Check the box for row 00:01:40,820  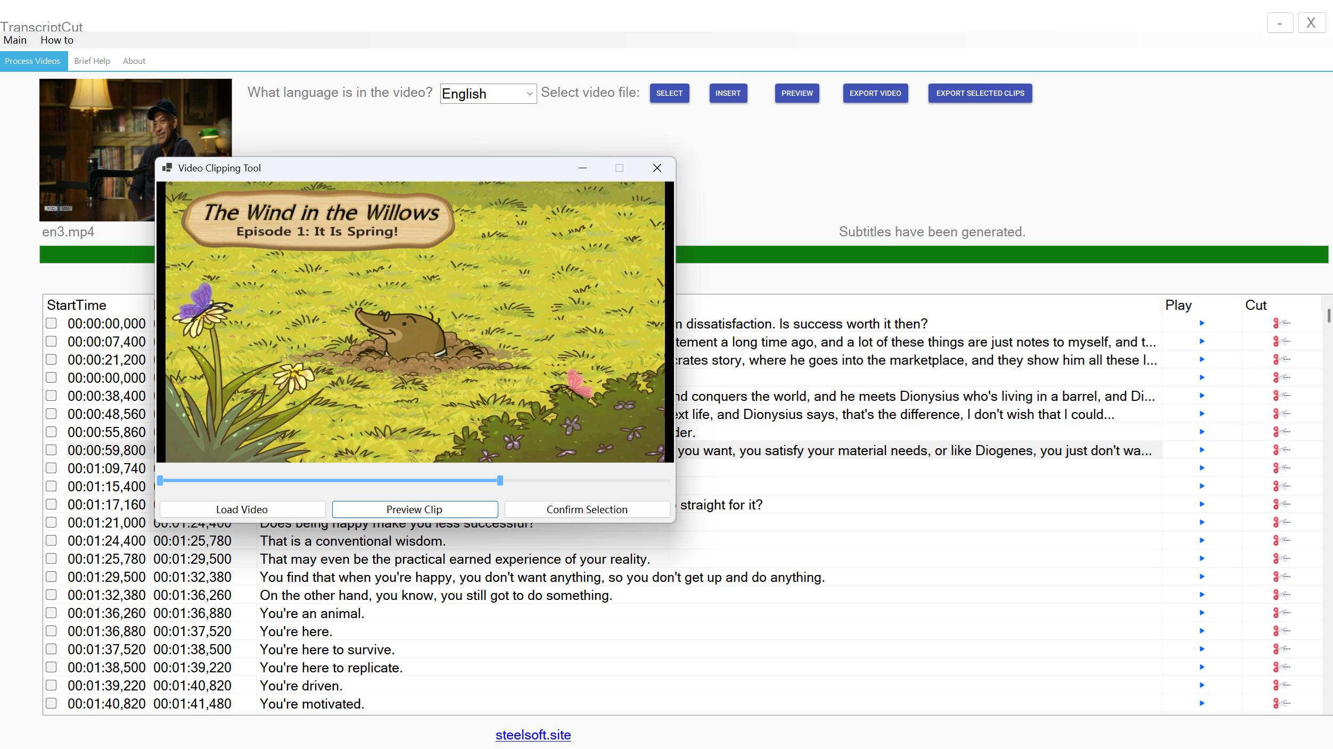51,703
